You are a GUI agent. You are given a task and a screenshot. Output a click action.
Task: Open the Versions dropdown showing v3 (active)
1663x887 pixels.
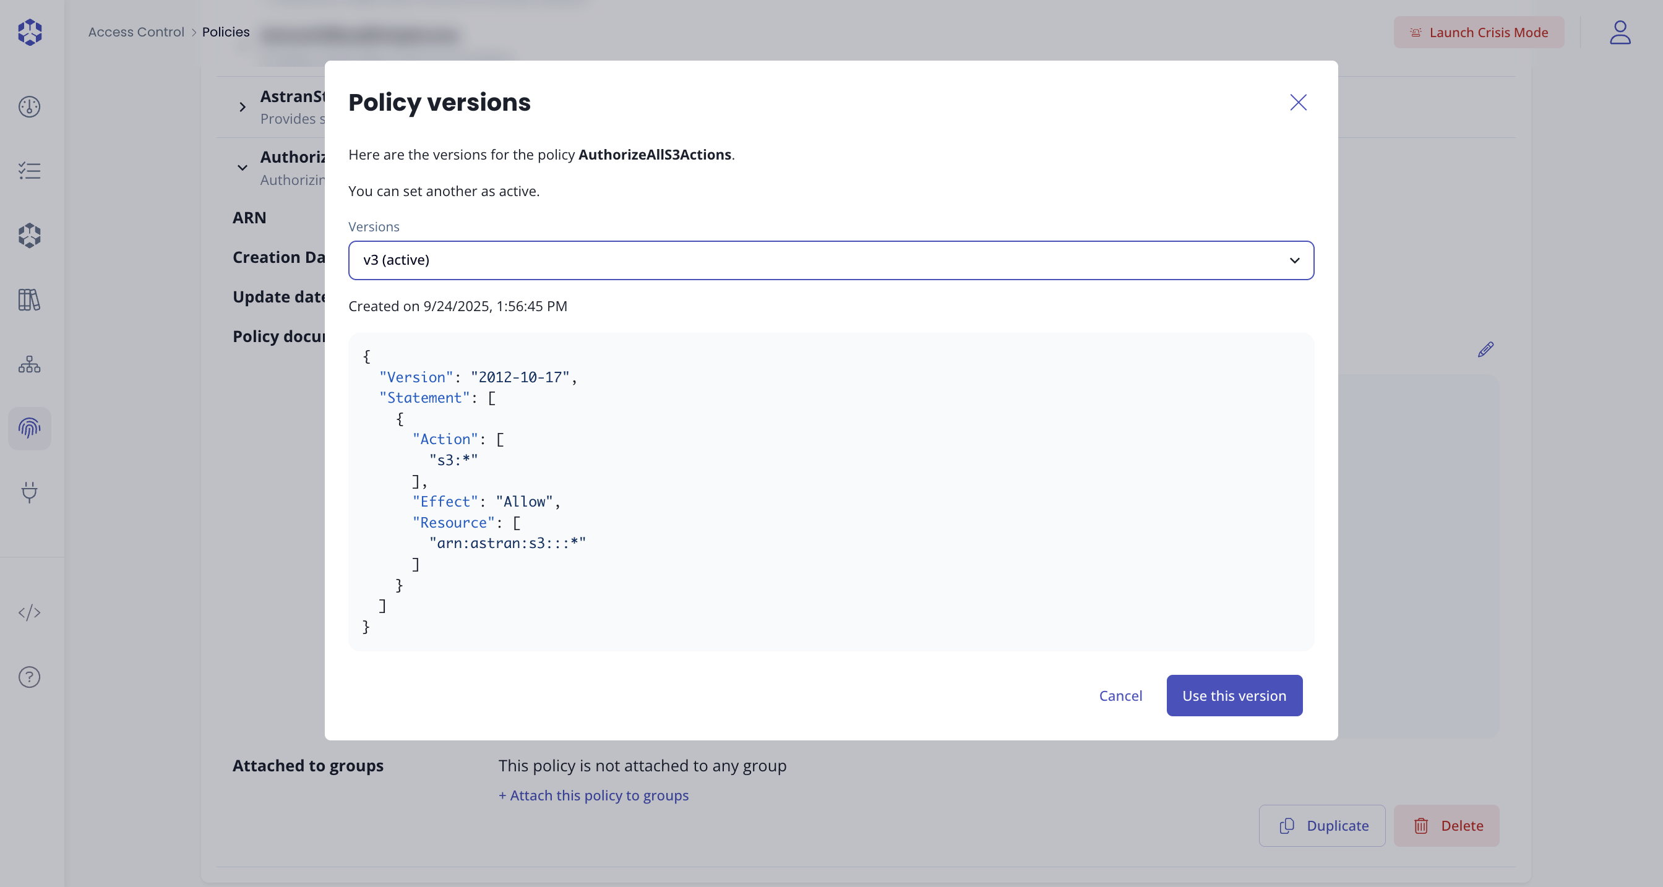tap(831, 260)
